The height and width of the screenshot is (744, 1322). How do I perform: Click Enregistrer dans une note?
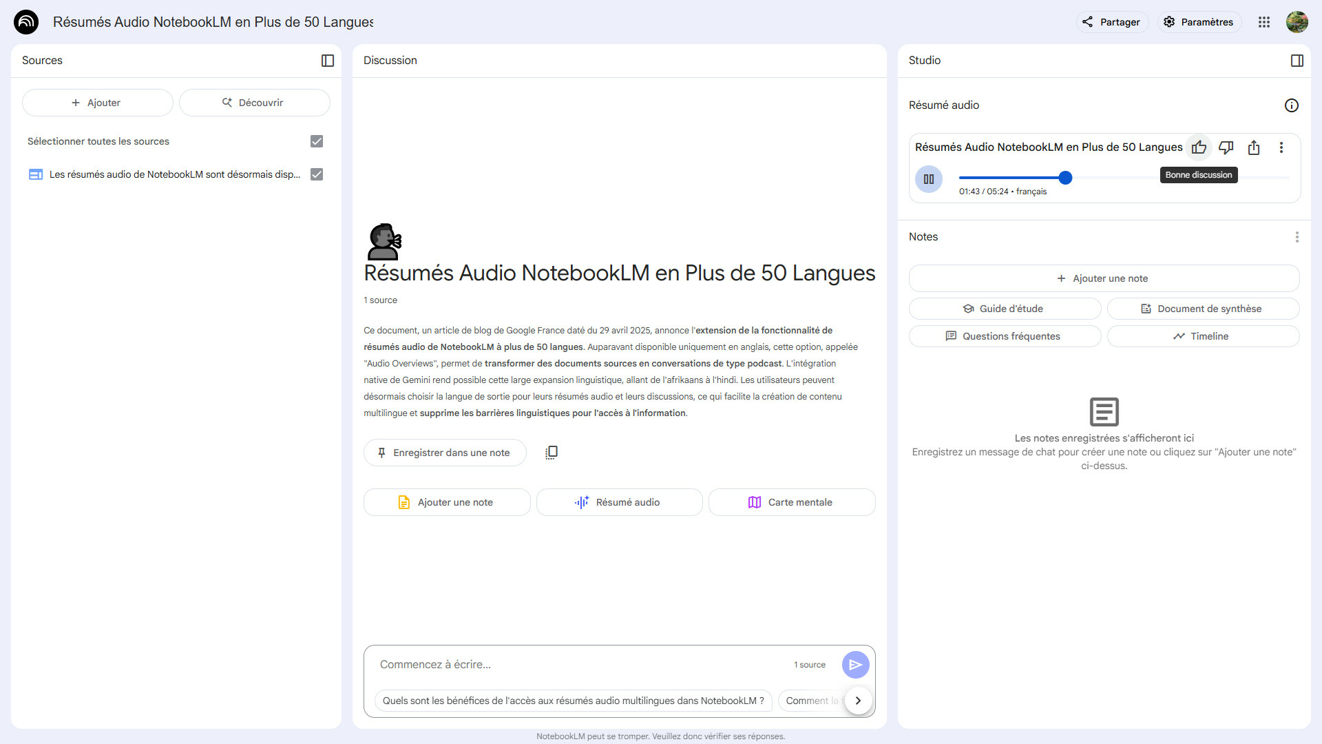tap(445, 453)
